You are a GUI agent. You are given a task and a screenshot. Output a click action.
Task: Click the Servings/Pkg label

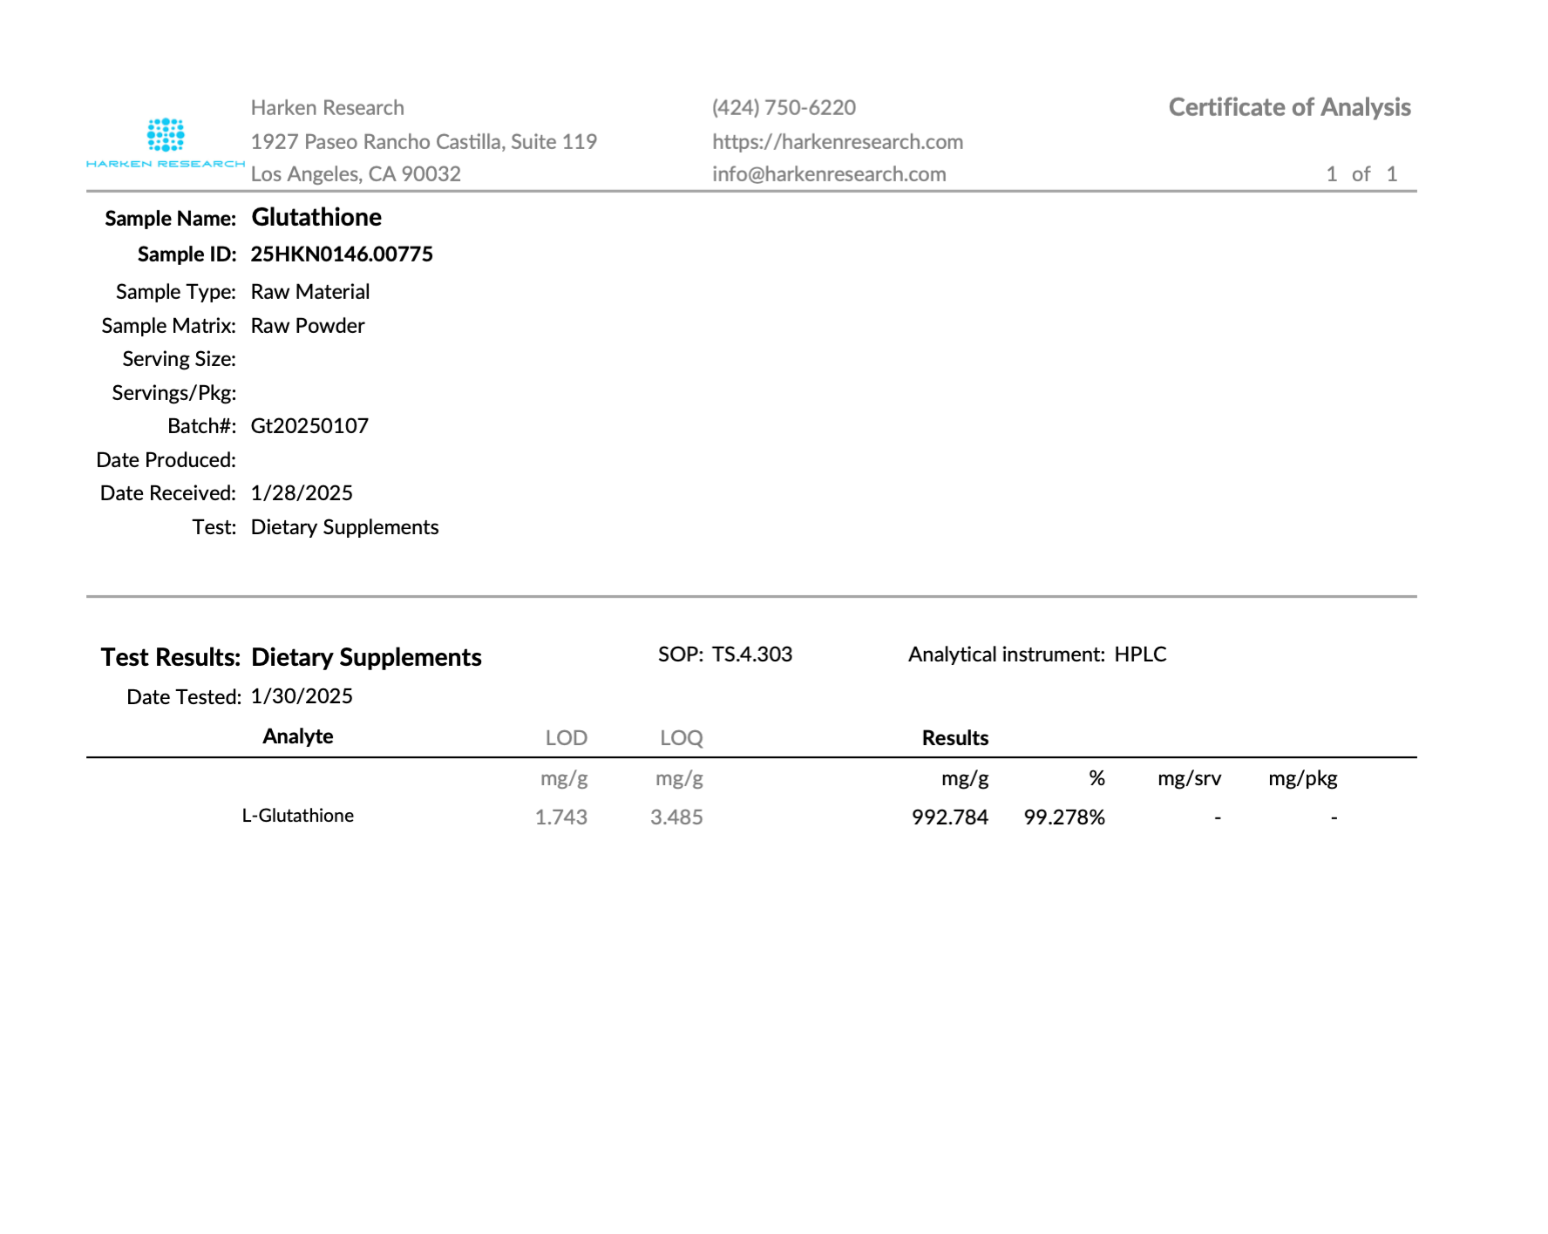click(x=174, y=393)
